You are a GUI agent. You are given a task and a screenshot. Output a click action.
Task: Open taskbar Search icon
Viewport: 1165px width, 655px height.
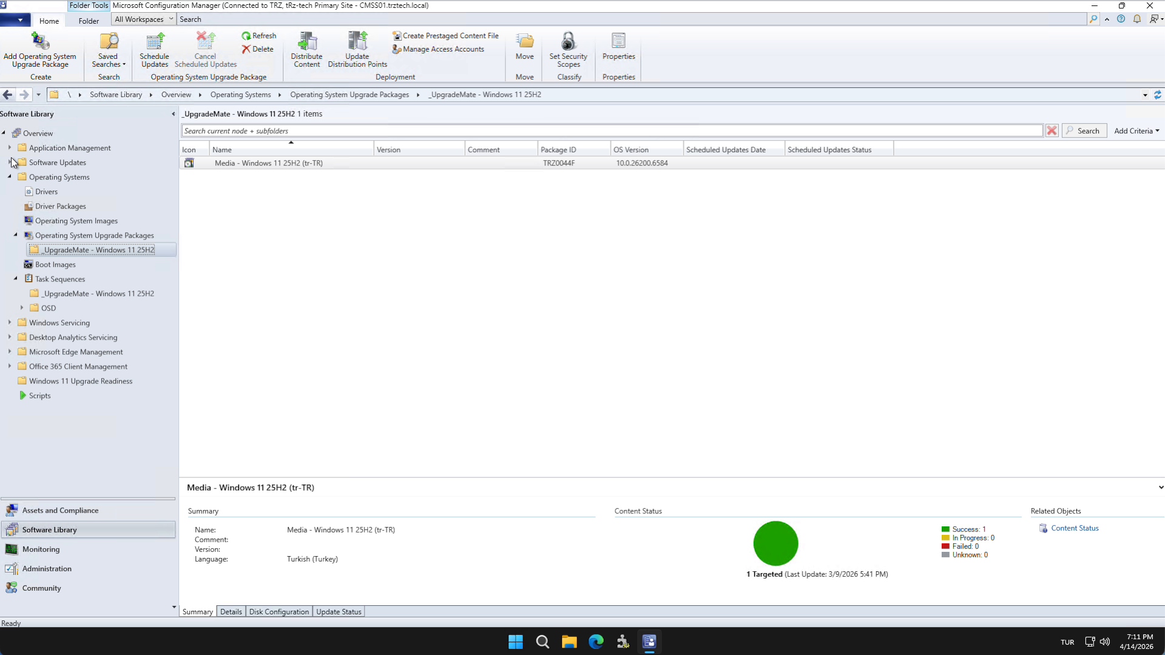coord(542,642)
